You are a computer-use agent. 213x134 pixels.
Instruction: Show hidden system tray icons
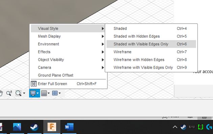point(175,127)
